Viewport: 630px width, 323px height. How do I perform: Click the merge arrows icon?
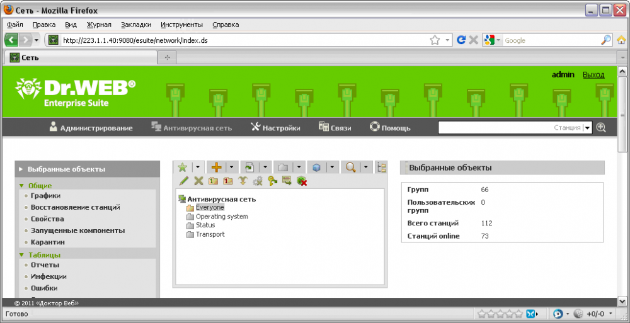243,181
